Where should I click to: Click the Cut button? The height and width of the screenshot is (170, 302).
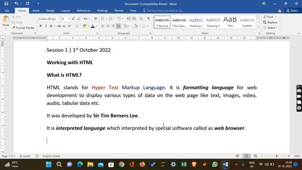click(16, 17)
